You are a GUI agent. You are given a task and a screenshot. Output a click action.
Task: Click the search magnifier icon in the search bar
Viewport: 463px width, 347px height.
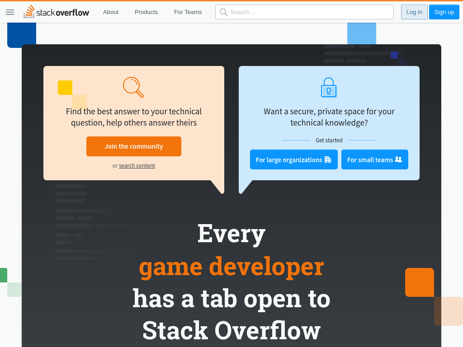point(223,12)
